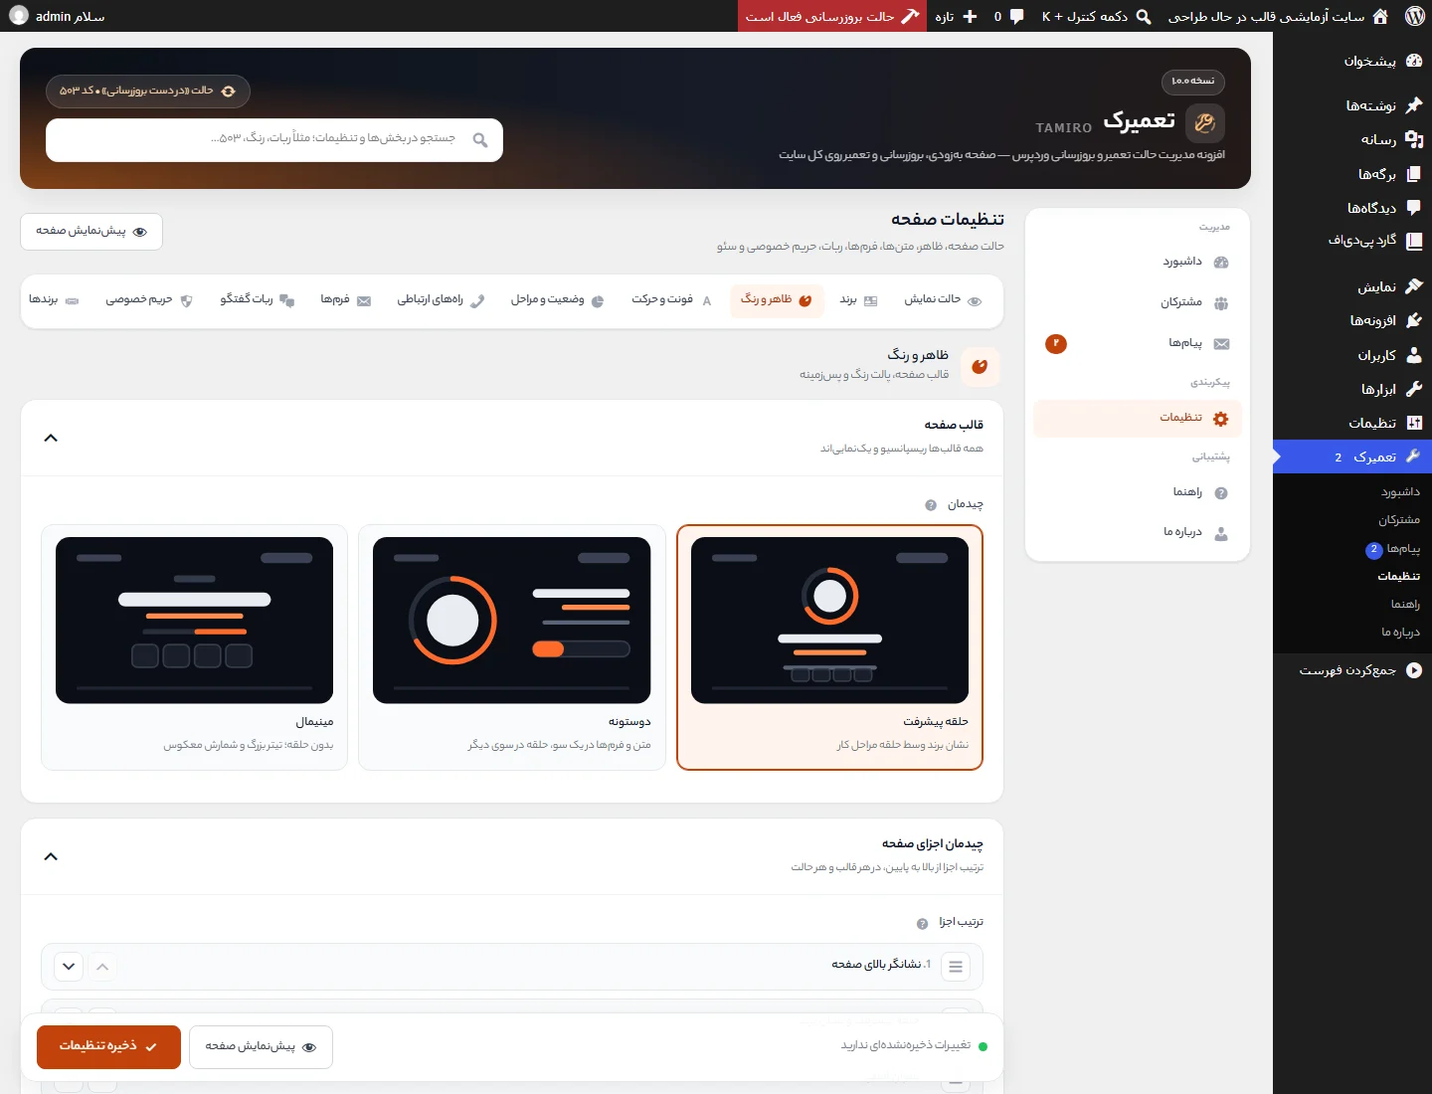Open the search icon for دکمه کنترل + K
1432x1094 pixels.
click(x=1144, y=16)
